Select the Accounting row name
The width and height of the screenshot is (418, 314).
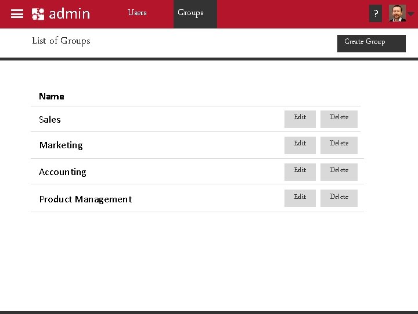(x=63, y=172)
